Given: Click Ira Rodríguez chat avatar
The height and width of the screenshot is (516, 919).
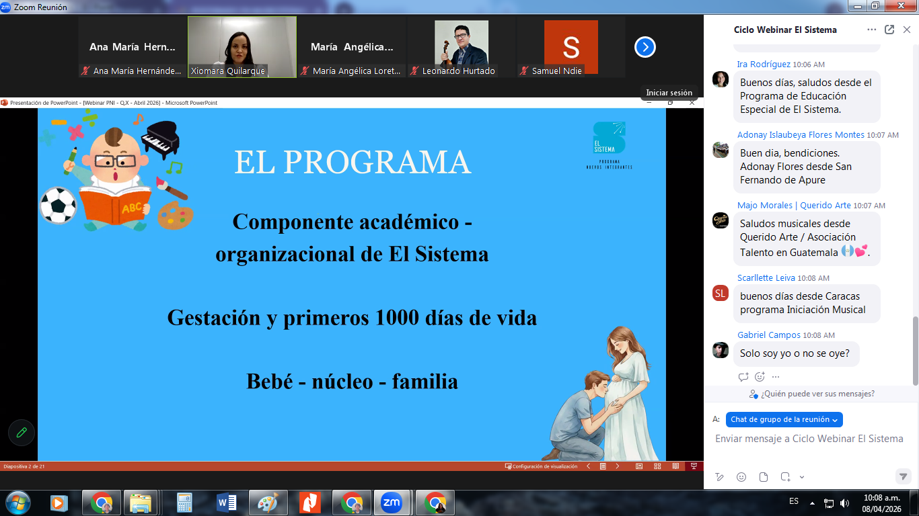Looking at the screenshot, I should tap(721, 79).
